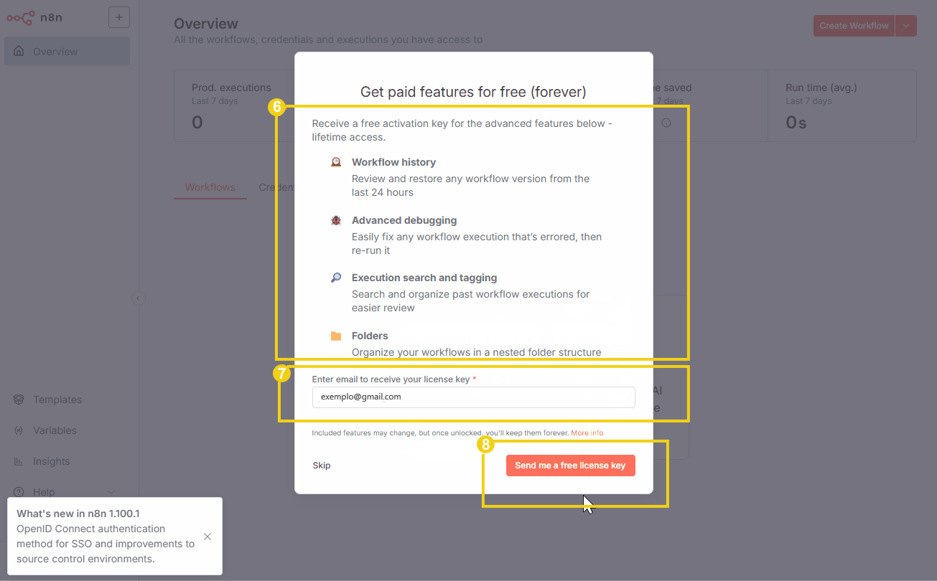The image size is (937, 581).
Task: Click Send me a free license key
Action: click(x=570, y=466)
